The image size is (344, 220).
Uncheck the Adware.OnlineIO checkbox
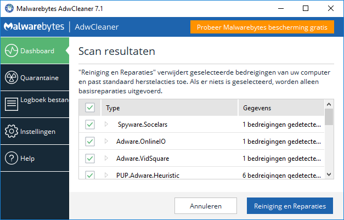click(90, 142)
